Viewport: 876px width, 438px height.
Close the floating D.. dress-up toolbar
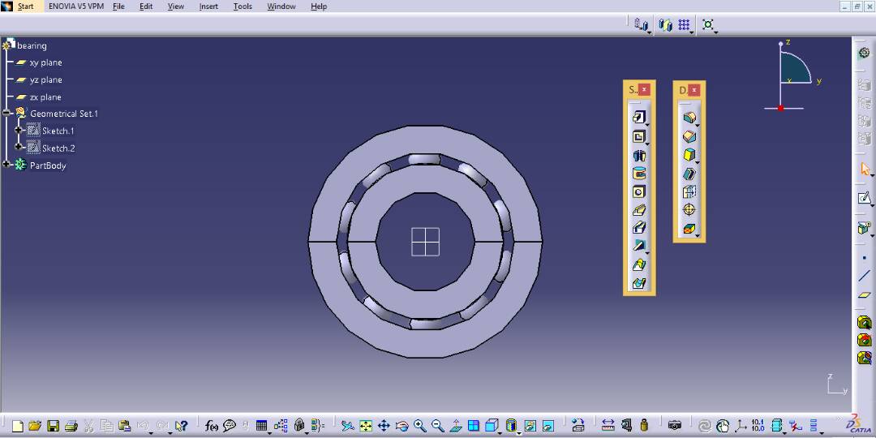694,90
